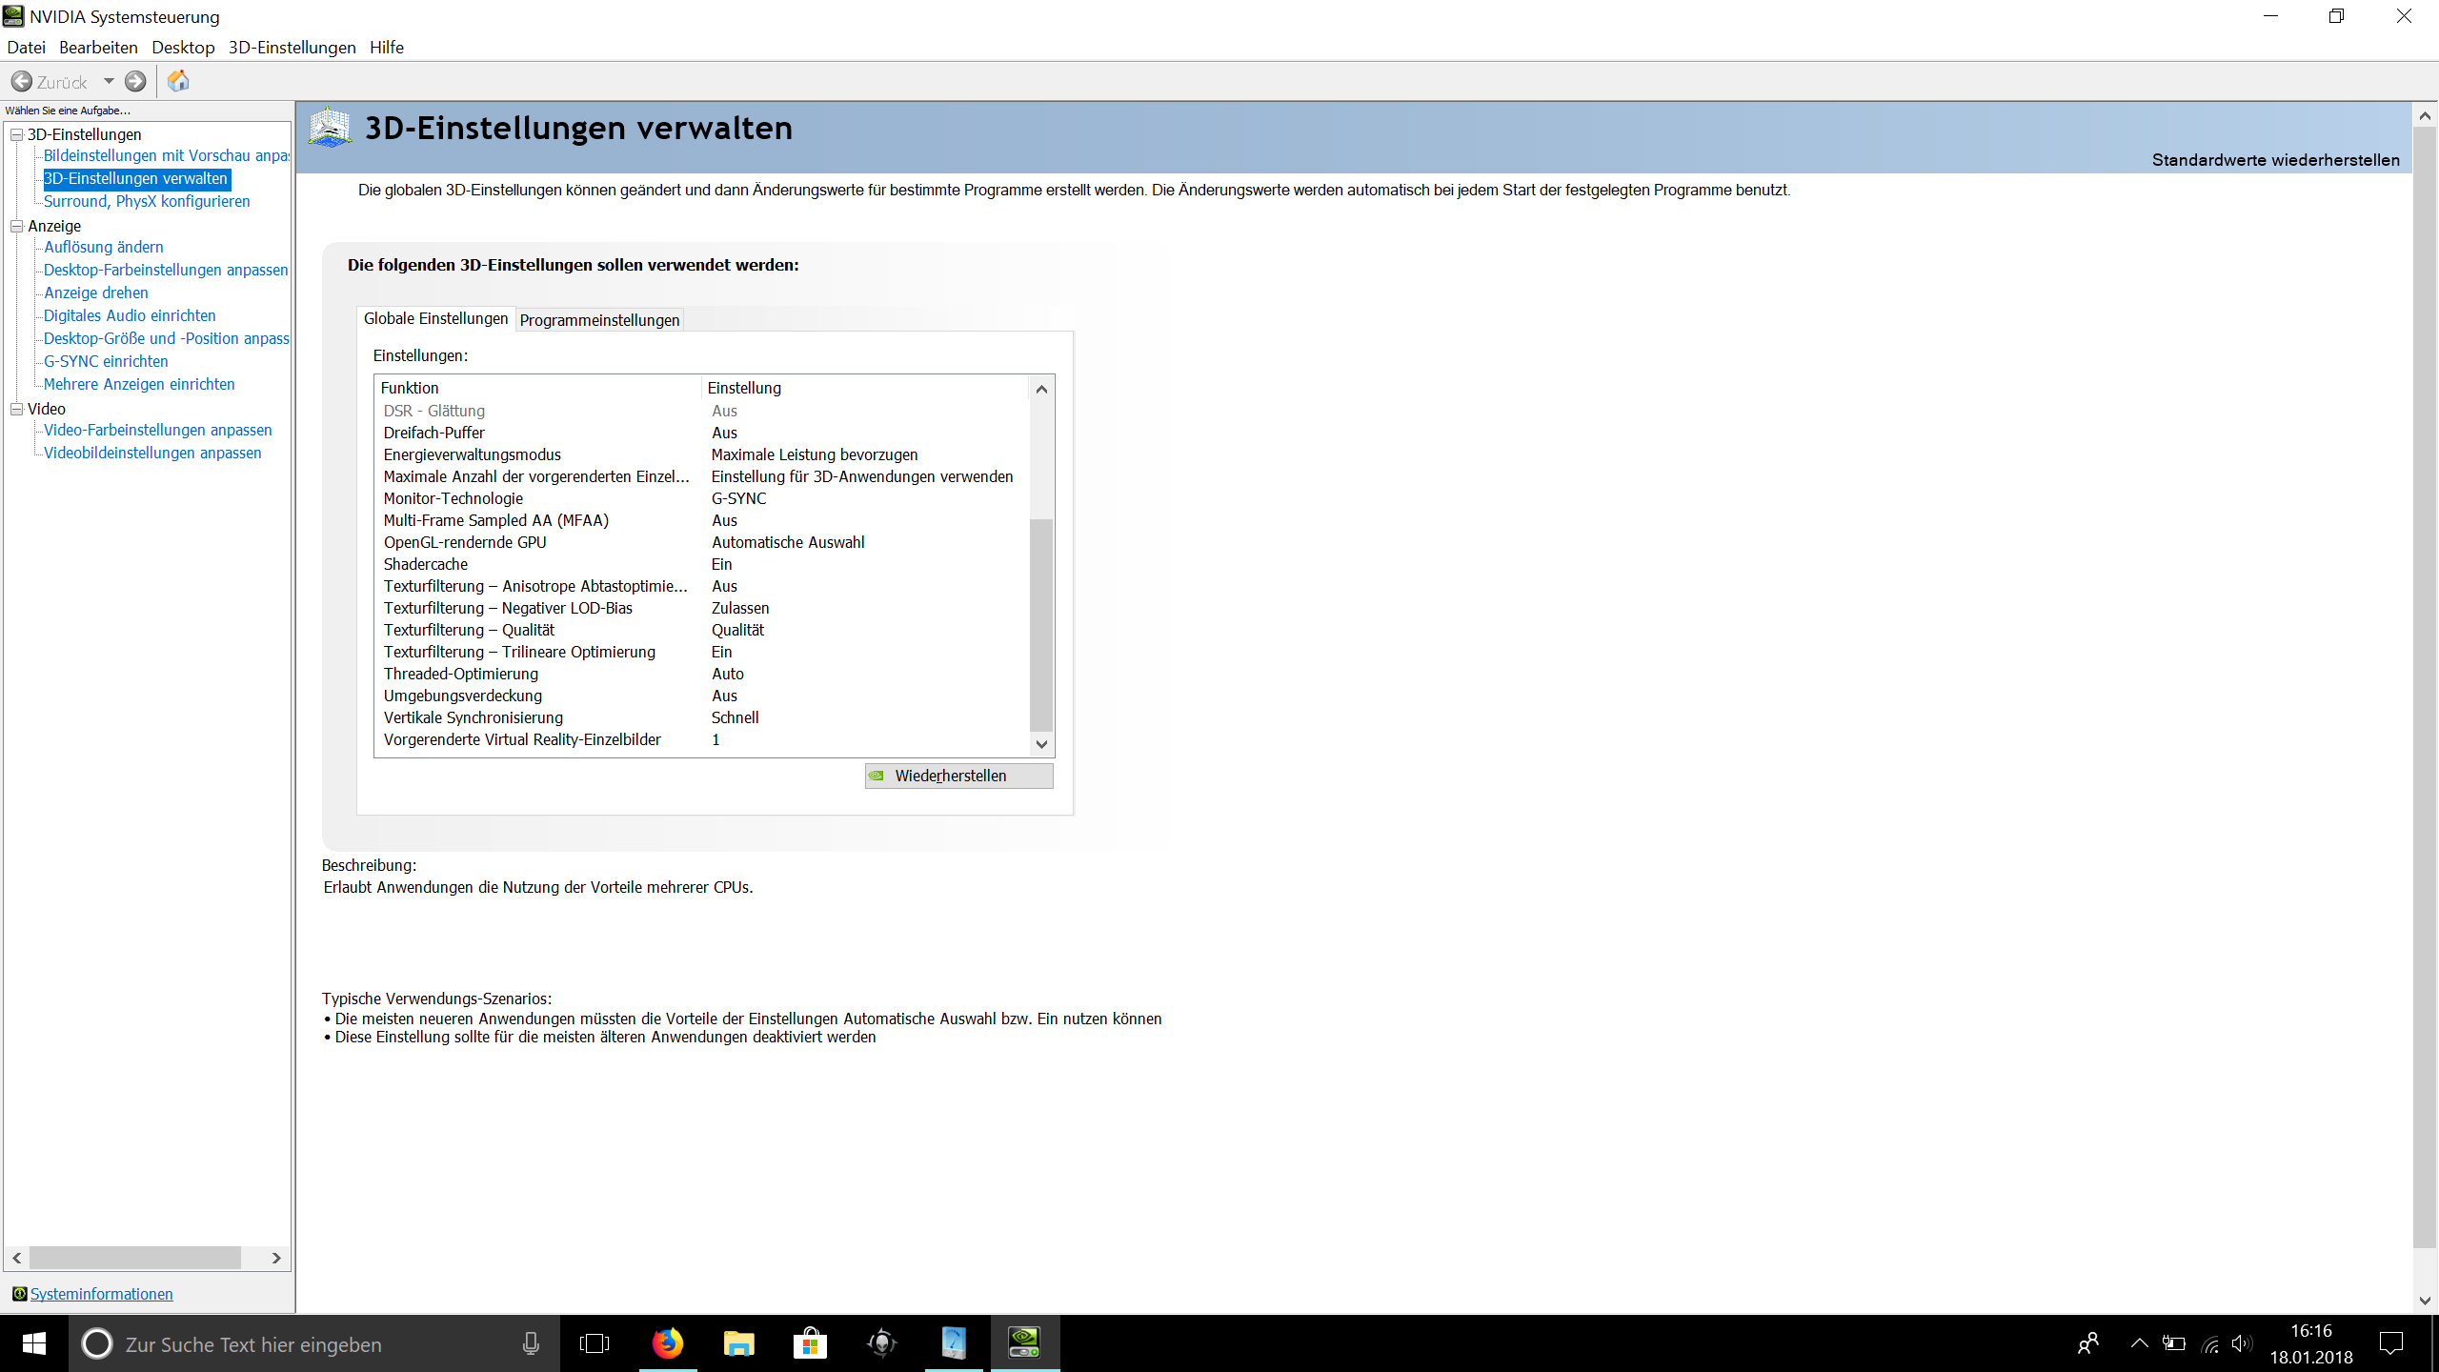Screen dimensions: 2439x1372
Task: Collapse the 3D-Einstellungen tree node
Action: point(16,134)
